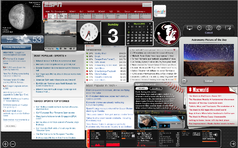The height and width of the screenshot is (148, 238).
Task: Show next photo in iPhoto Mini
Action: [71, 49]
